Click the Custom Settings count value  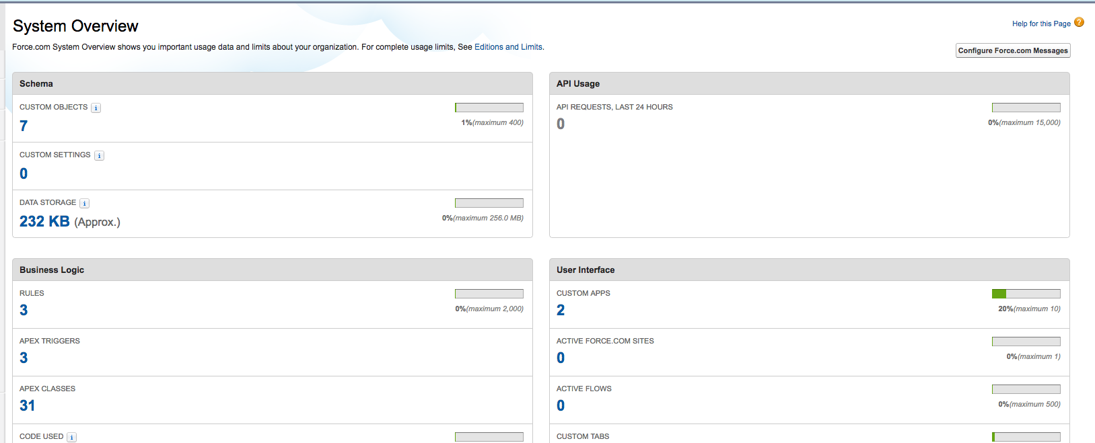coord(24,173)
